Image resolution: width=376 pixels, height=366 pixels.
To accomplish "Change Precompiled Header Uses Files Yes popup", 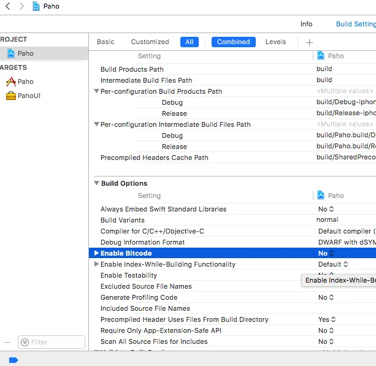I will [x=327, y=319].
